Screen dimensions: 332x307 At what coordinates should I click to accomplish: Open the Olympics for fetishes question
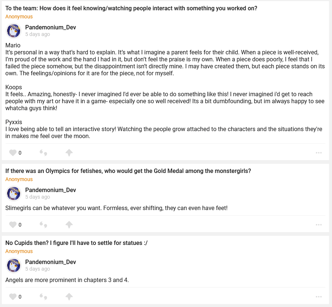(128, 171)
